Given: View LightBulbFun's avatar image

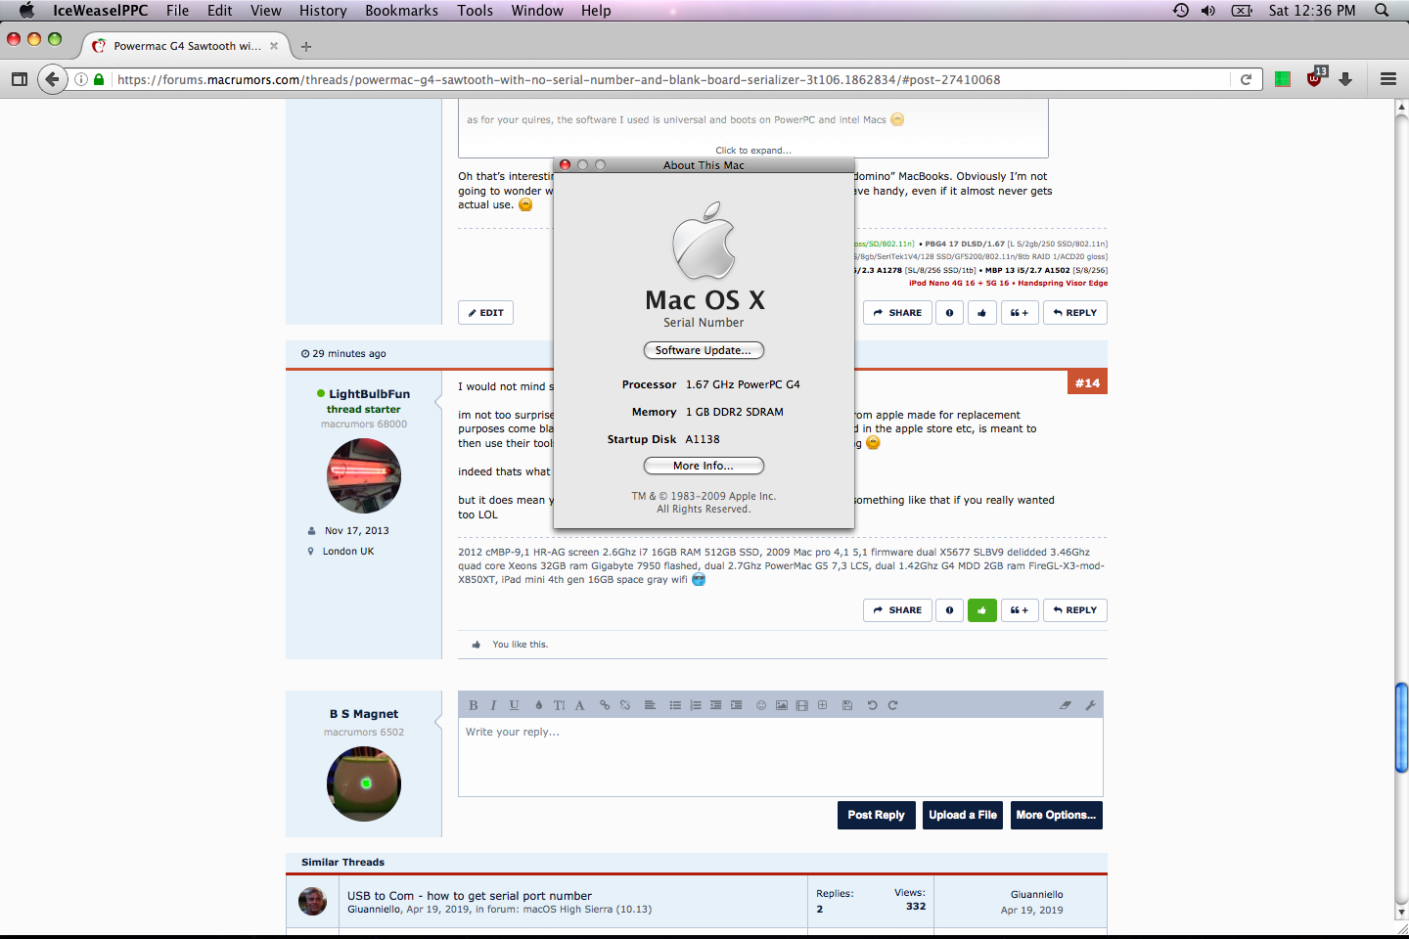Looking at the screenshot, I should 364,476.
